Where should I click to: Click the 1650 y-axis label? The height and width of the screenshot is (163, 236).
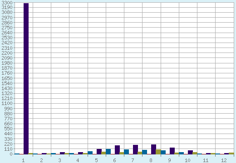(7, 78)
